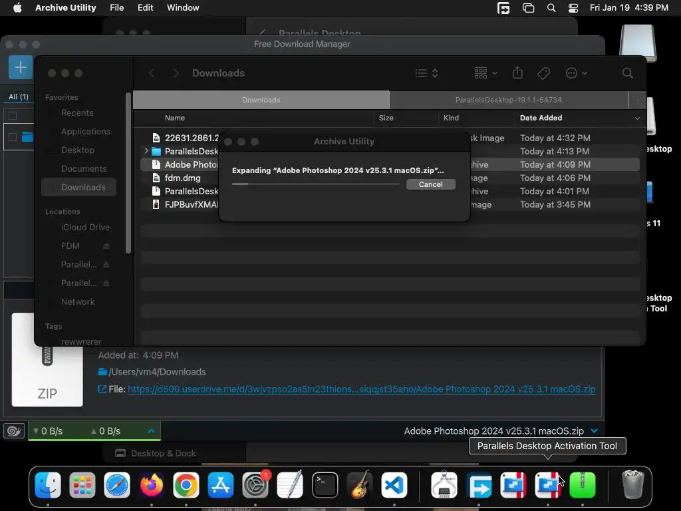Open the Window menu

pos(183,7)
